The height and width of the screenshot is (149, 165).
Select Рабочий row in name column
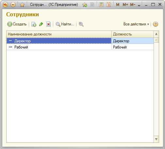coord(59,47)
